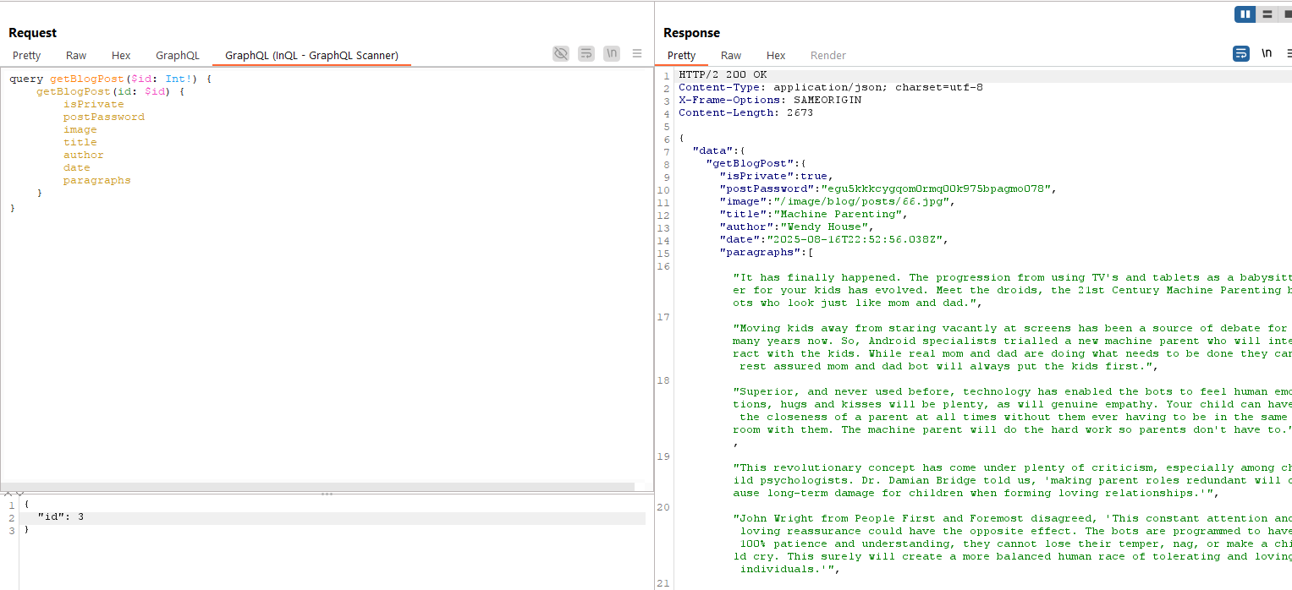1292x590 pixels.
Task: Collapse the variables pane with up arrow
Action: [8, 494]
